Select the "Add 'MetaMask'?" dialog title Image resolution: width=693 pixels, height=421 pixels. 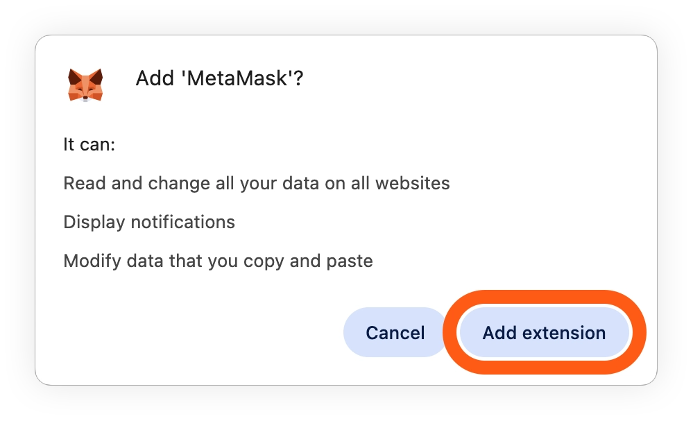(219, 78)
